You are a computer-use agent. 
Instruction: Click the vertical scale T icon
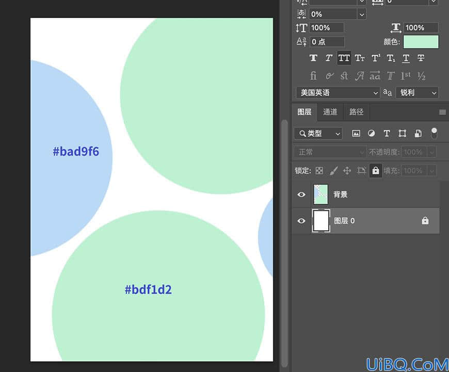point(301,28)
